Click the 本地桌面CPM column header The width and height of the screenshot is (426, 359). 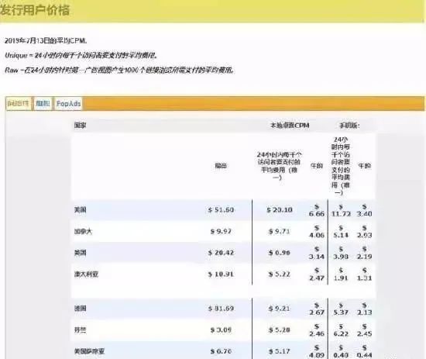[290, 126]
